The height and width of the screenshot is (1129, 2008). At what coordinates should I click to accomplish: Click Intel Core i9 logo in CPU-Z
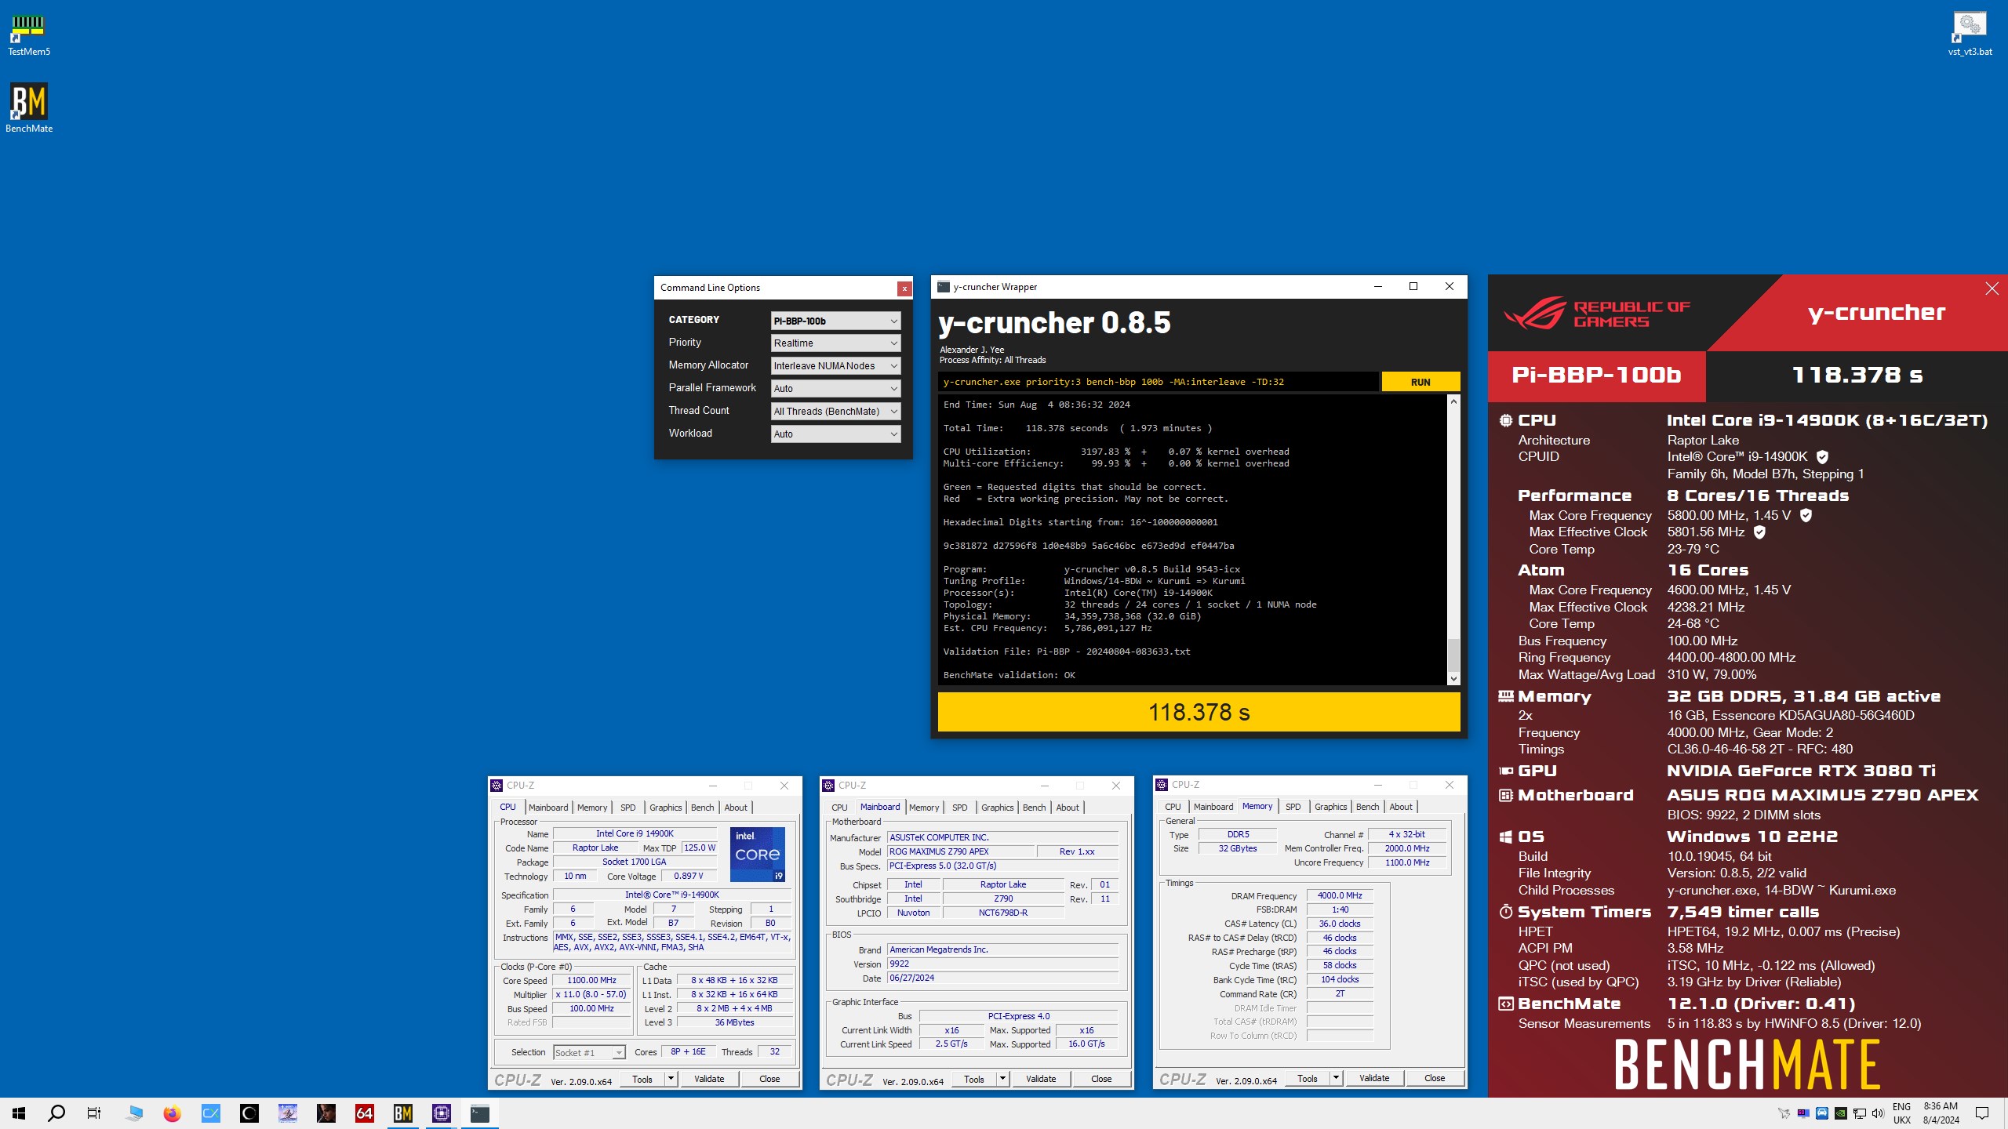[757, 855]
